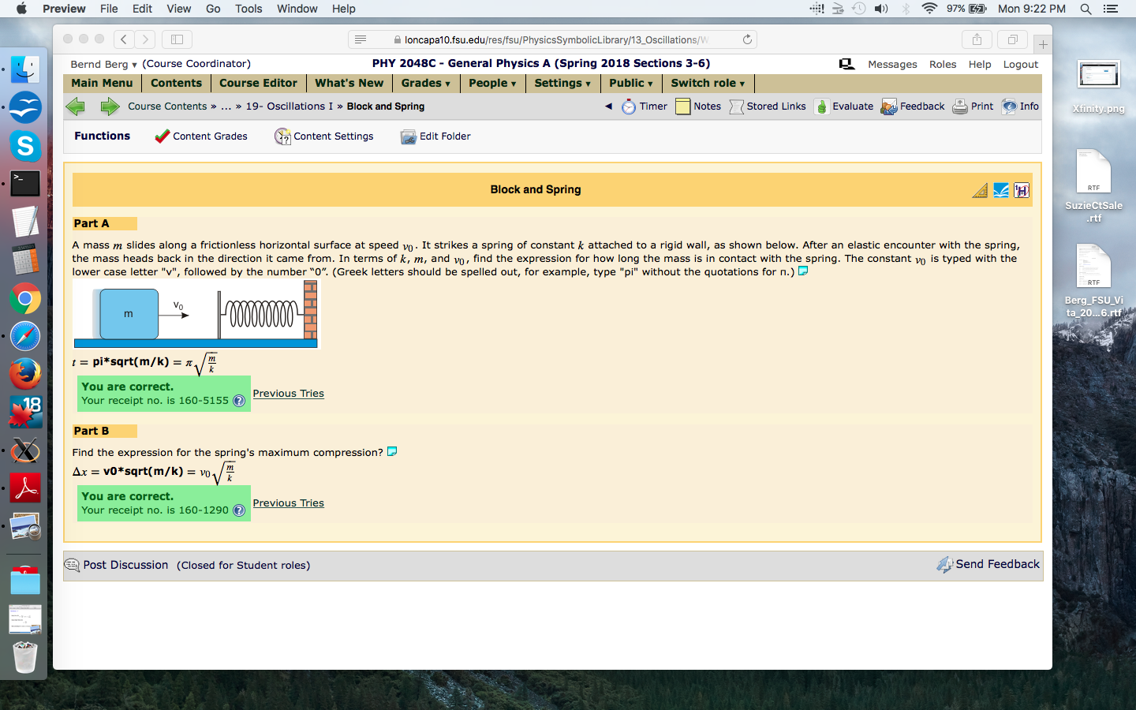Open the Bernd Berg user dropdown
Image resolution: width=1136 pixels, height=710 pixels.
point(103,65)
